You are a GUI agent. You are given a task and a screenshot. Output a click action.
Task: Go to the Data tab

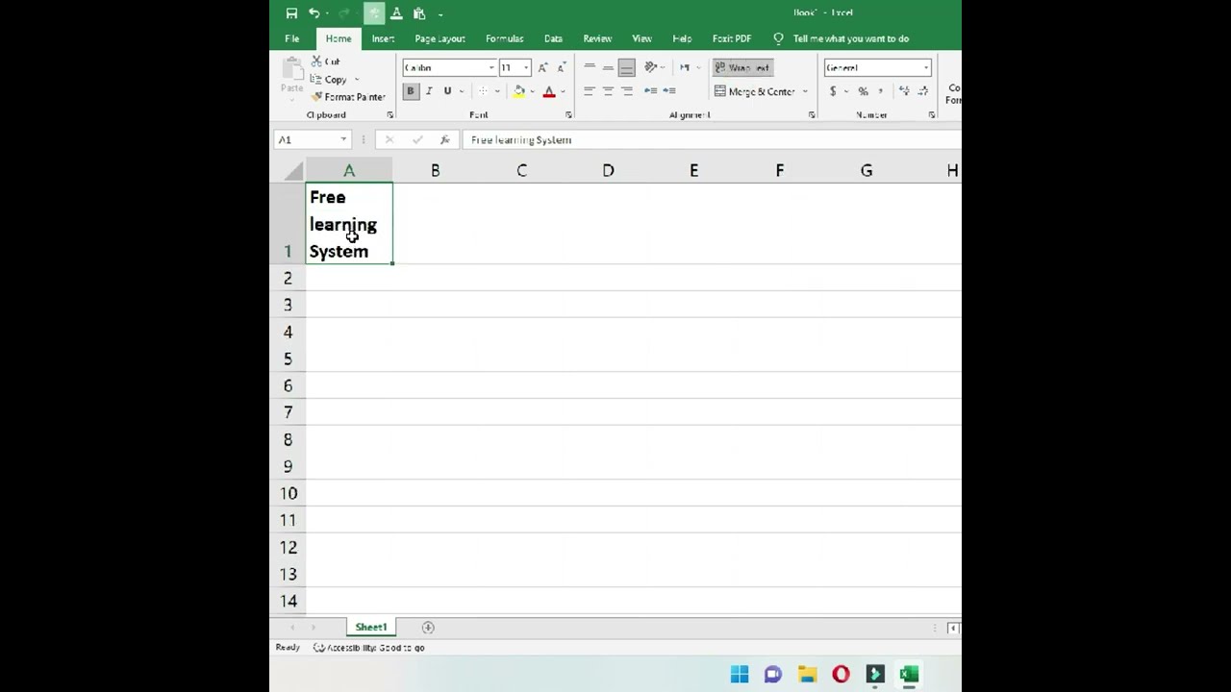tap(553, 38)
